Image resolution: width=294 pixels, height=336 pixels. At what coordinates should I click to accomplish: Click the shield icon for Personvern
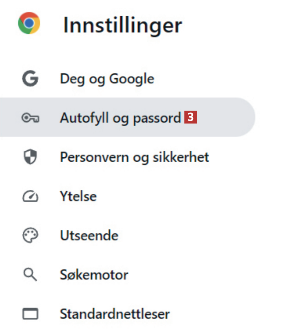point(30,157)
